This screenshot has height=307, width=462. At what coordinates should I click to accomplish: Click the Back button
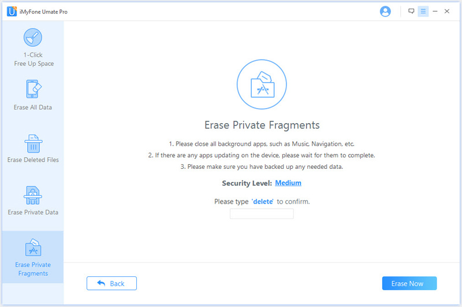pos(111,283)
